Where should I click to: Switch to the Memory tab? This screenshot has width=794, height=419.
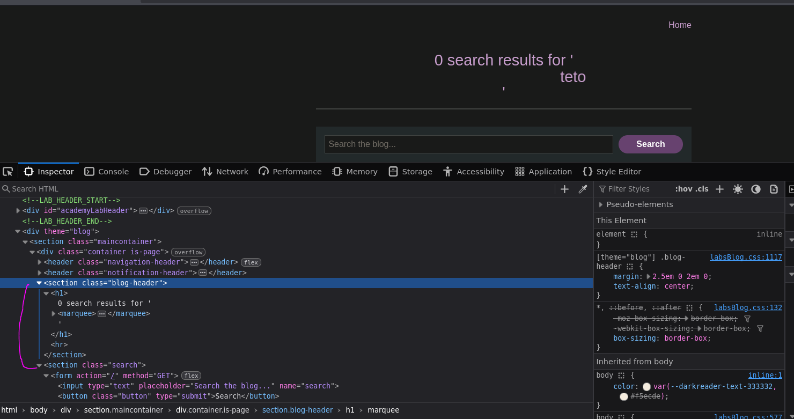[355, 172]
